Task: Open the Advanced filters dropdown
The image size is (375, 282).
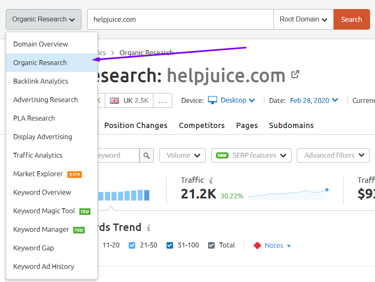Action: (x=333, y=155)
